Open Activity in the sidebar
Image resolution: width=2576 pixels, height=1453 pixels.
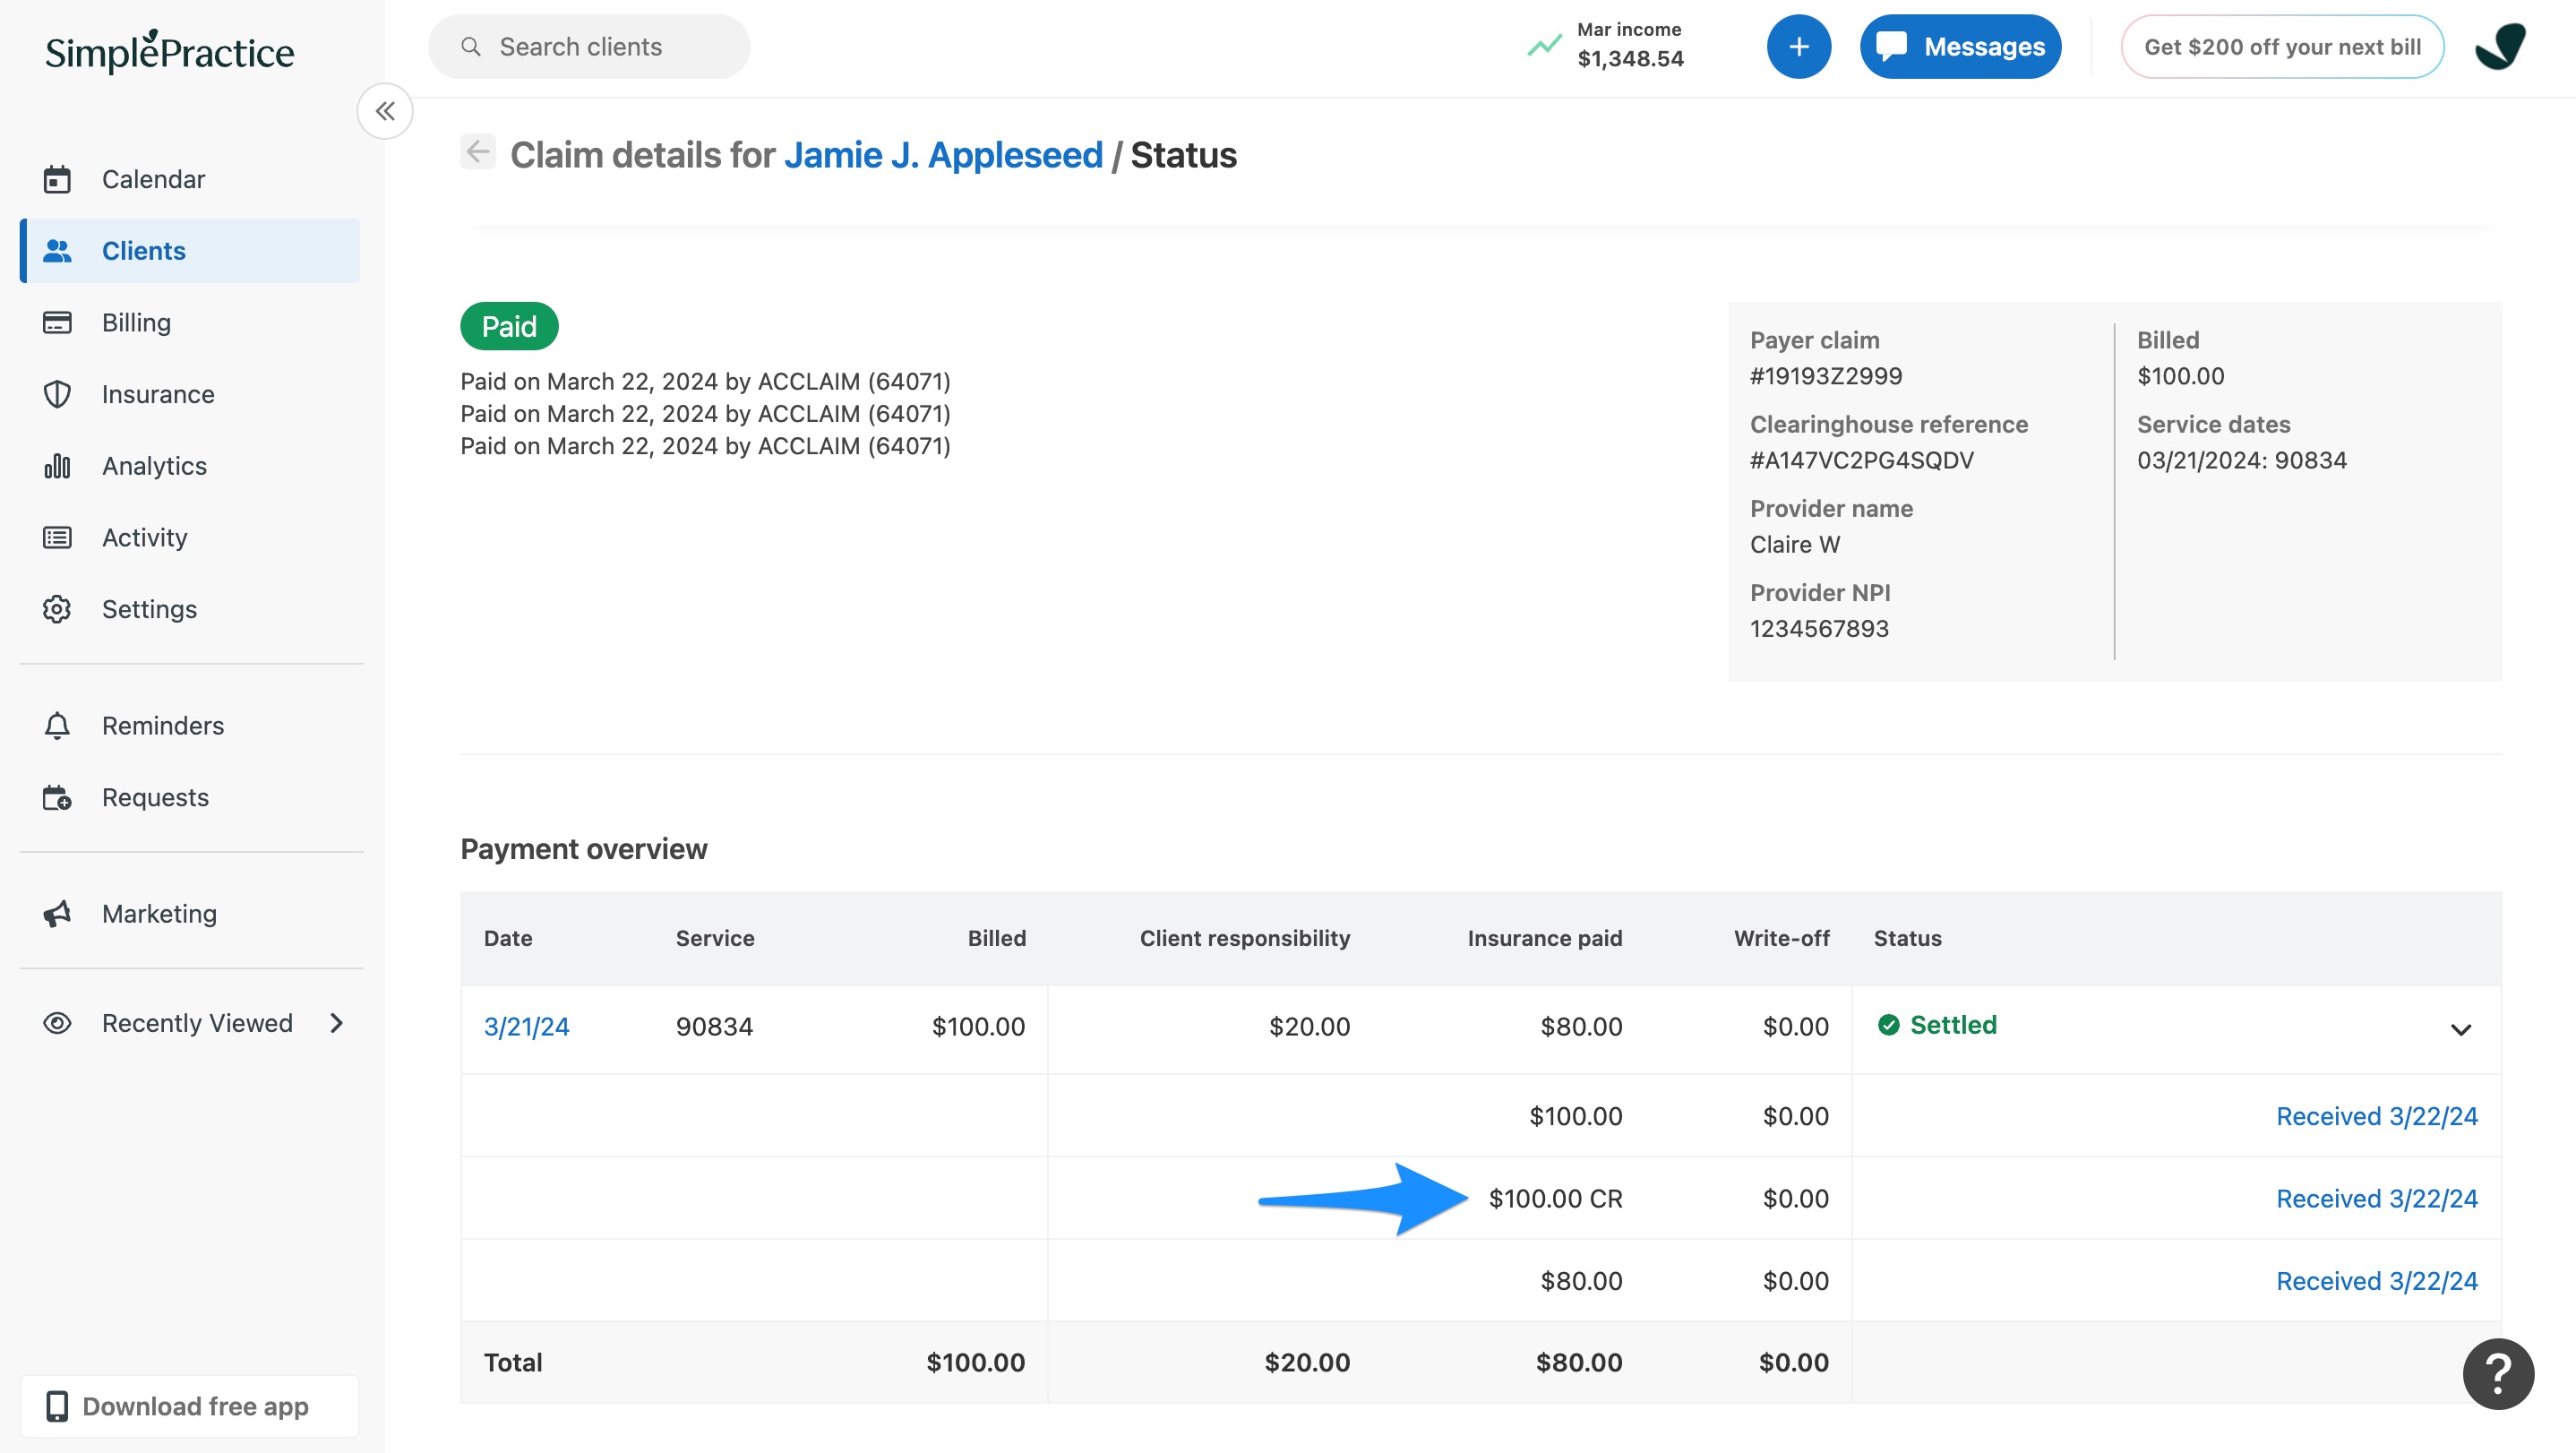click(190, 537)
